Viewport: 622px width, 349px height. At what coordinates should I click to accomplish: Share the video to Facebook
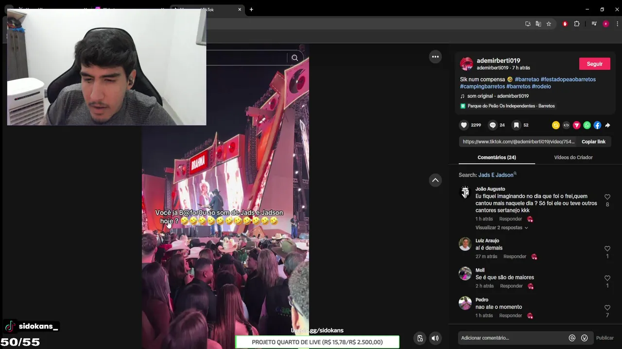point(597,125)
